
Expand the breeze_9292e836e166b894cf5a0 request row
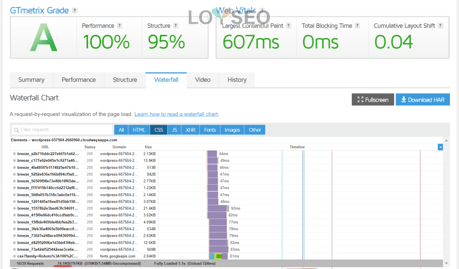coord(14,174)
